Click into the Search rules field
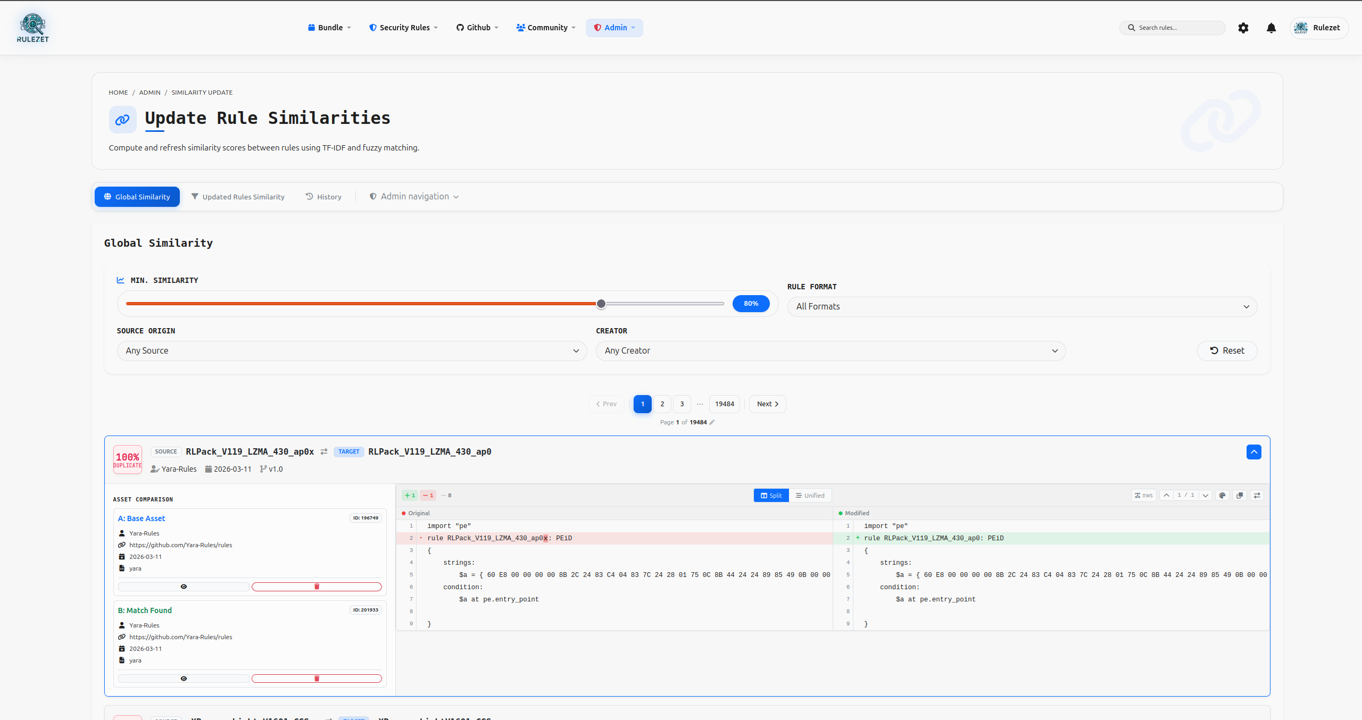 point(1173,28)
